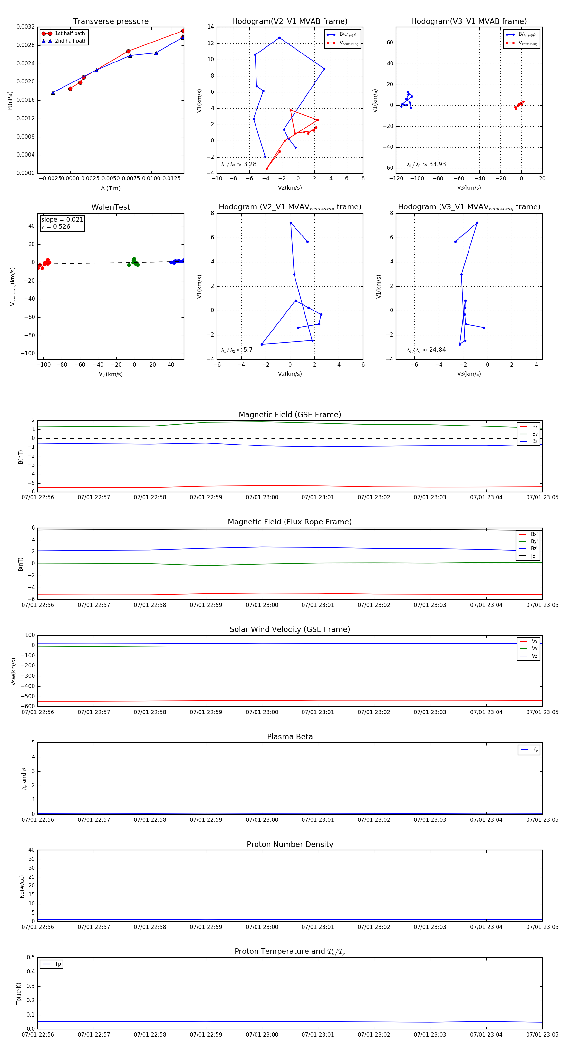Click the "slope = 0.021" annotation

point(62,220)
